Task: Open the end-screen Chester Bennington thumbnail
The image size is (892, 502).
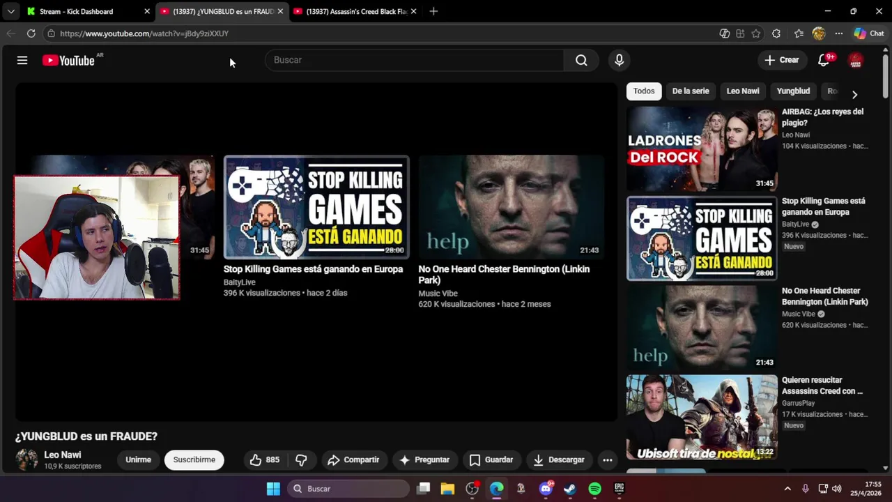Action: (x=512, y=207)
